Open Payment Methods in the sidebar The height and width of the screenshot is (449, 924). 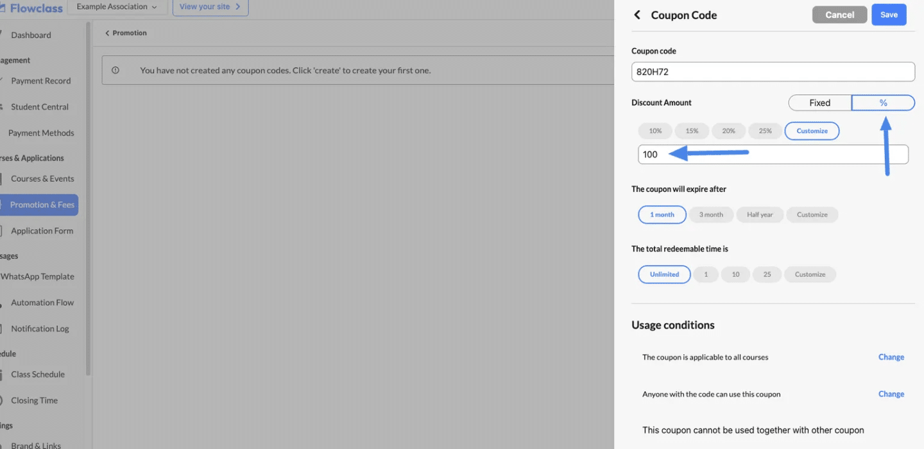click(41, 133)
